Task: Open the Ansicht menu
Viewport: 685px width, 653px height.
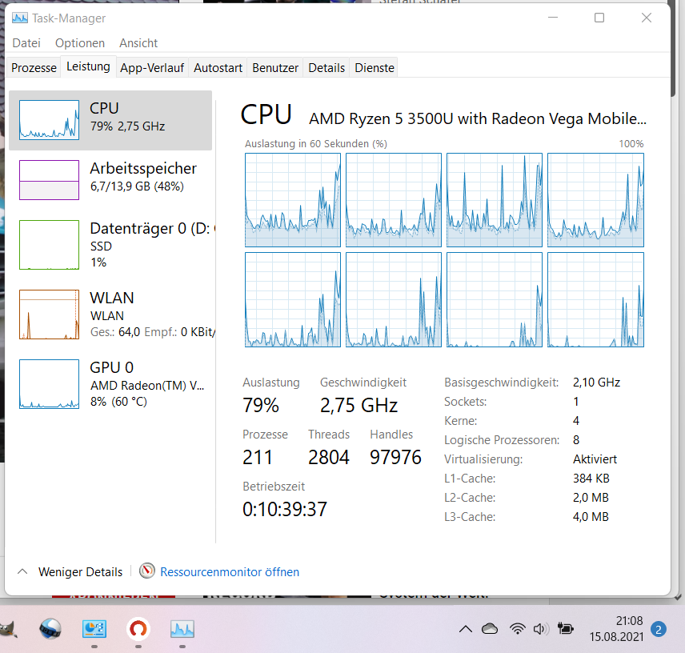Action: tap(138, 42)
